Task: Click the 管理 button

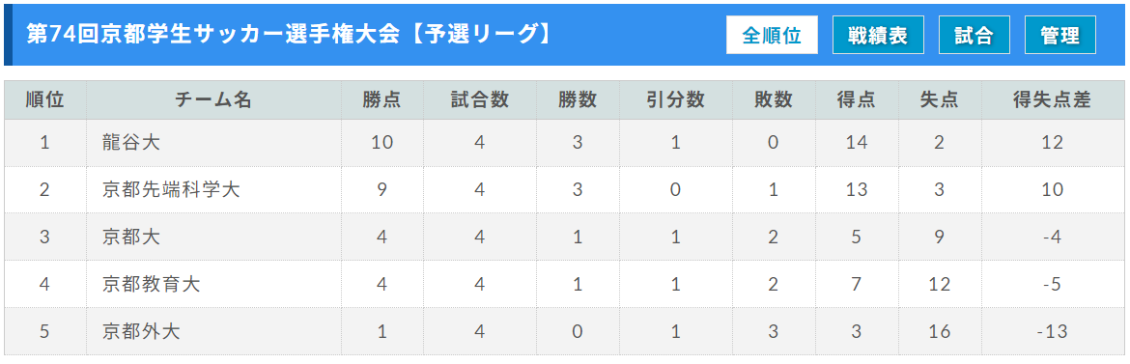Action: (1060, 36)
